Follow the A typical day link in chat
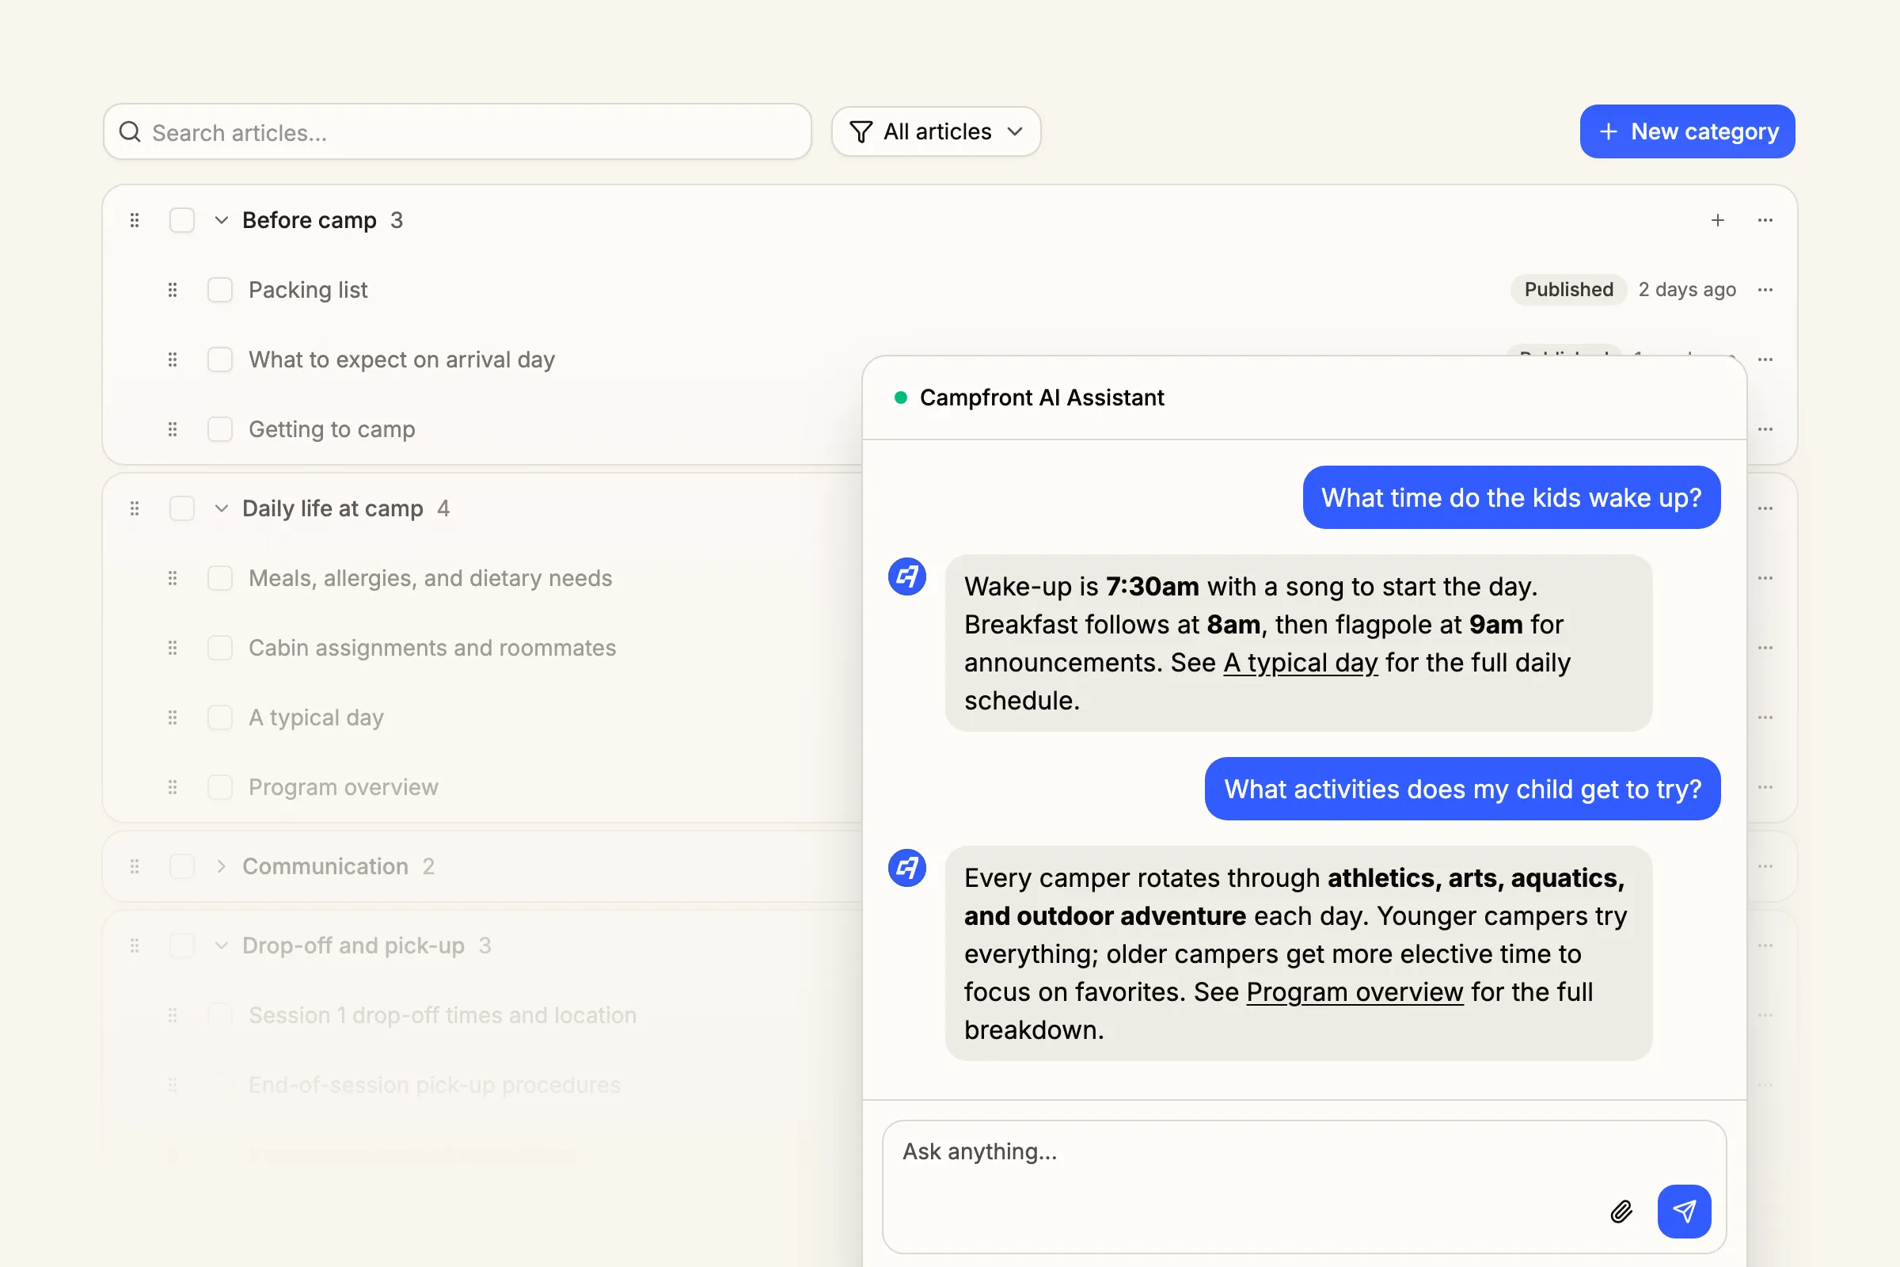This screenshot has height=1267, width=1900. [1301, 663]
